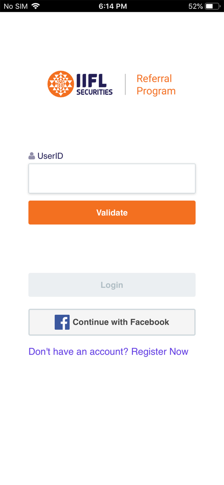The image size is (224, 485).
Task: Click the Facebook icon on the login button
Action: coord(62,322)
